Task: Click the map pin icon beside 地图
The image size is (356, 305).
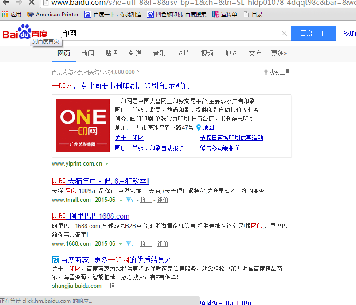Action: pos(199,127)
